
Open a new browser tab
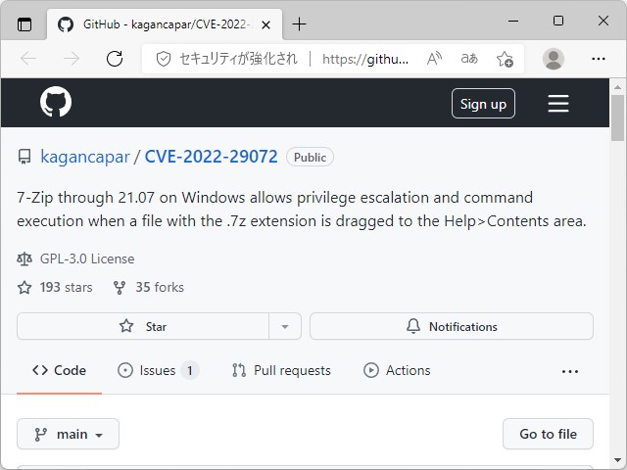click(299, 24)
